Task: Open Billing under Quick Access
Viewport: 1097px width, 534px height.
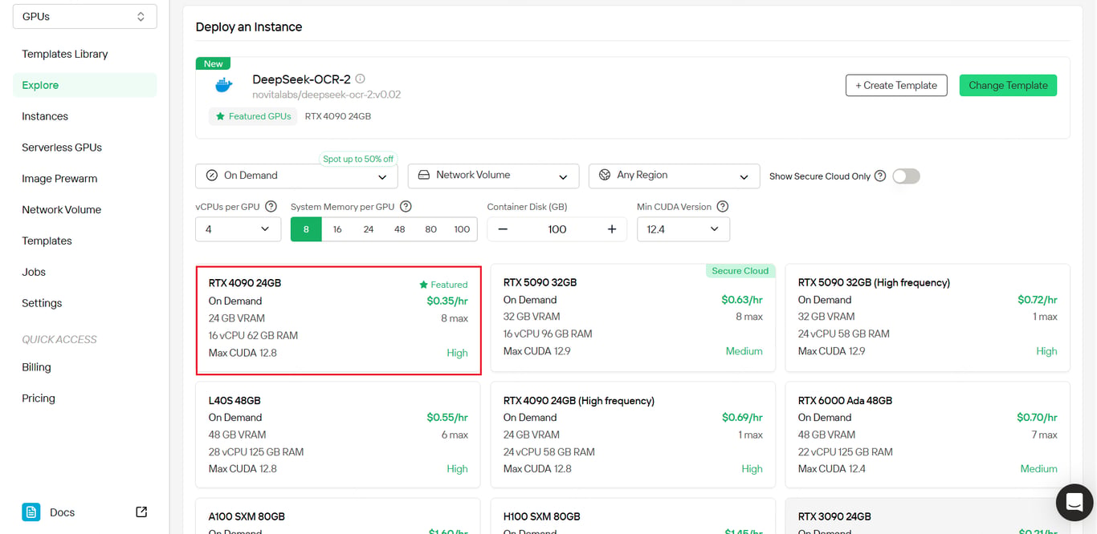Action: (x=36, y=367)
